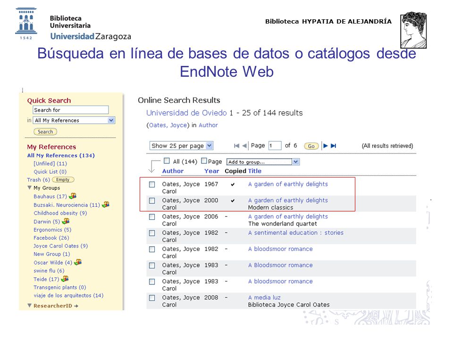Select checkbox for 1982 bloodsmoor romance record

(152, 250)
